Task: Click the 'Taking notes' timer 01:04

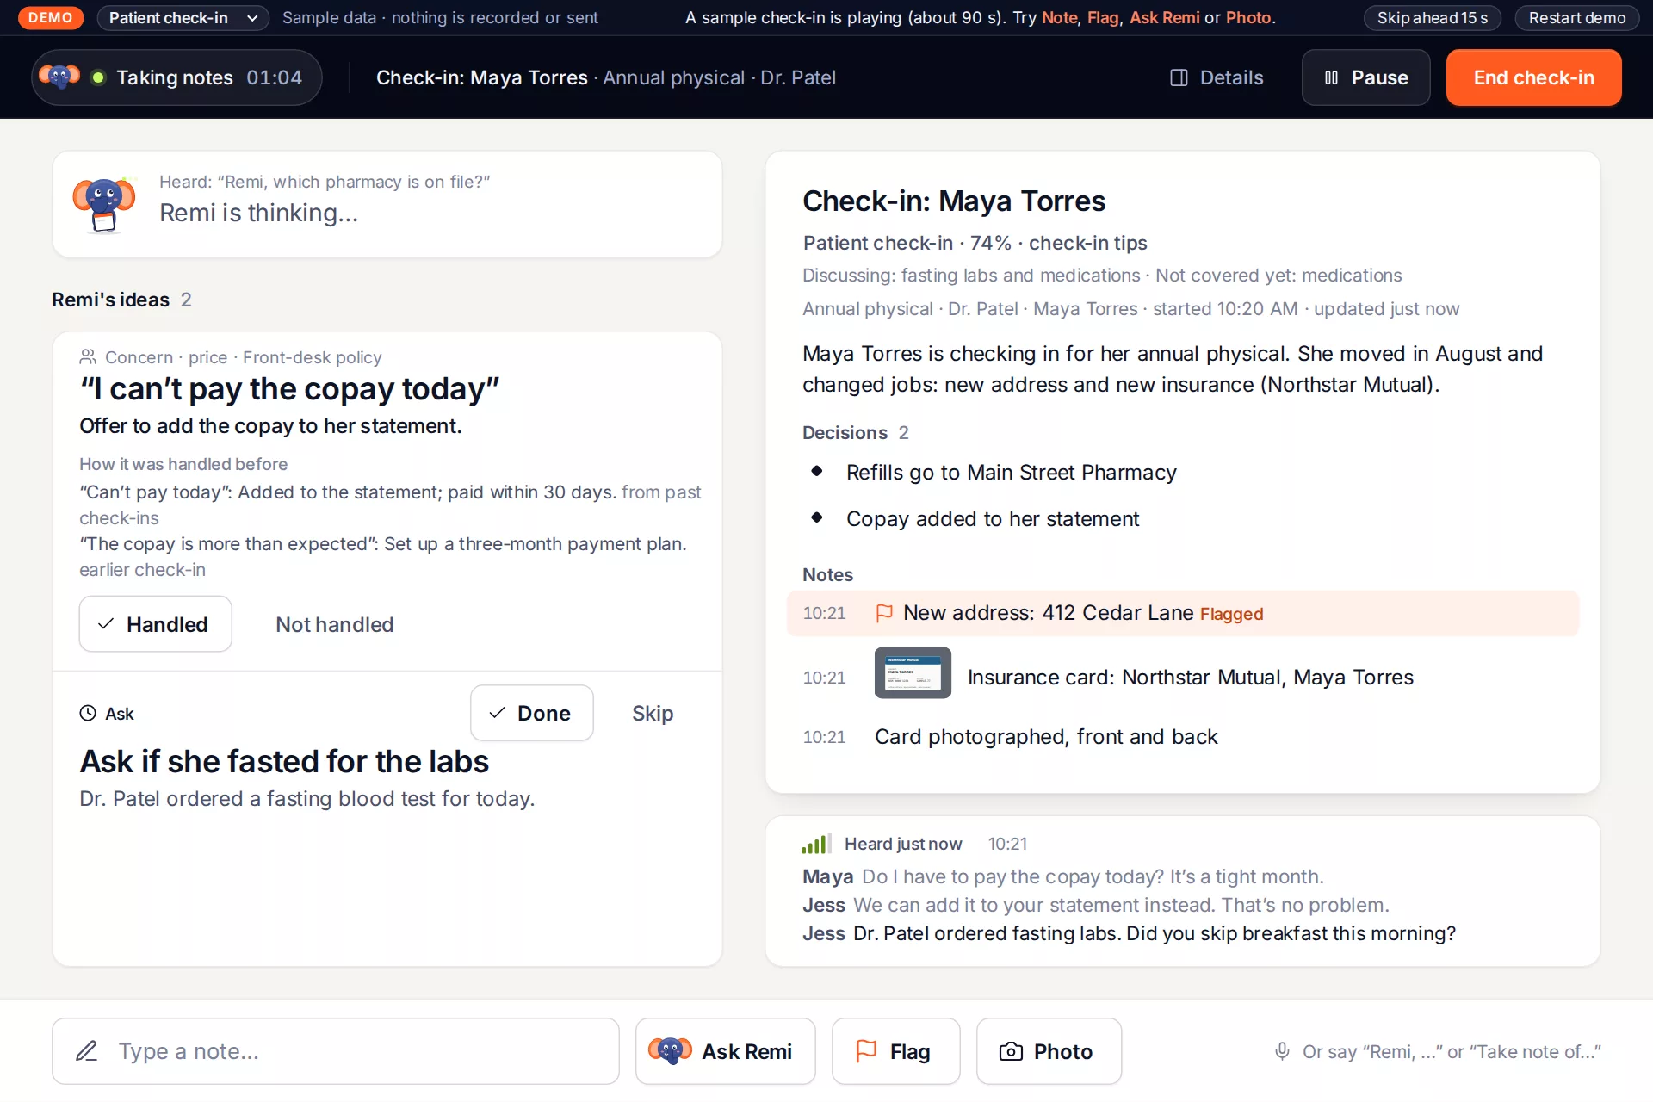Action: tap(274, 77)
